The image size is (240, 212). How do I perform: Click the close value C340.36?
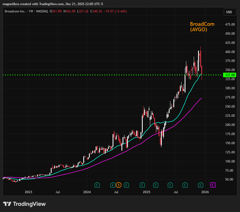(x=96, y=11)
